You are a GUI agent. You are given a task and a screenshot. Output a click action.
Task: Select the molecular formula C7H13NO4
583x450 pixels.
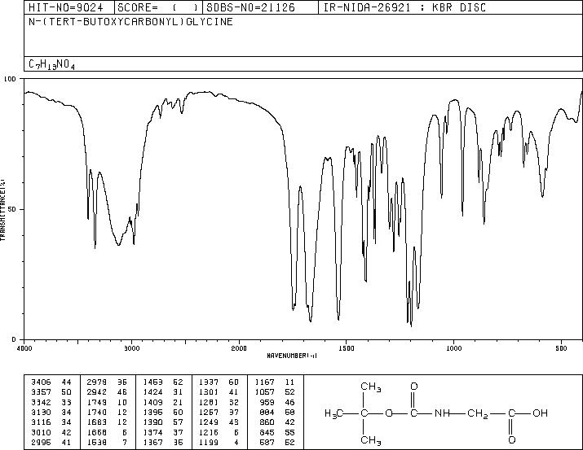[x=51, y=64]
